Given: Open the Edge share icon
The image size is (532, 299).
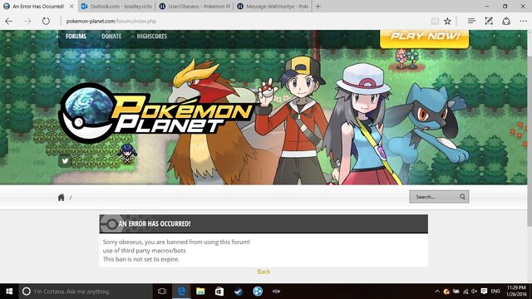Looking at the screenshot, I should (506, 21).
